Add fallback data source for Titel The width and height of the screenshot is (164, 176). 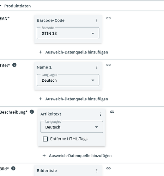(73, 99)
